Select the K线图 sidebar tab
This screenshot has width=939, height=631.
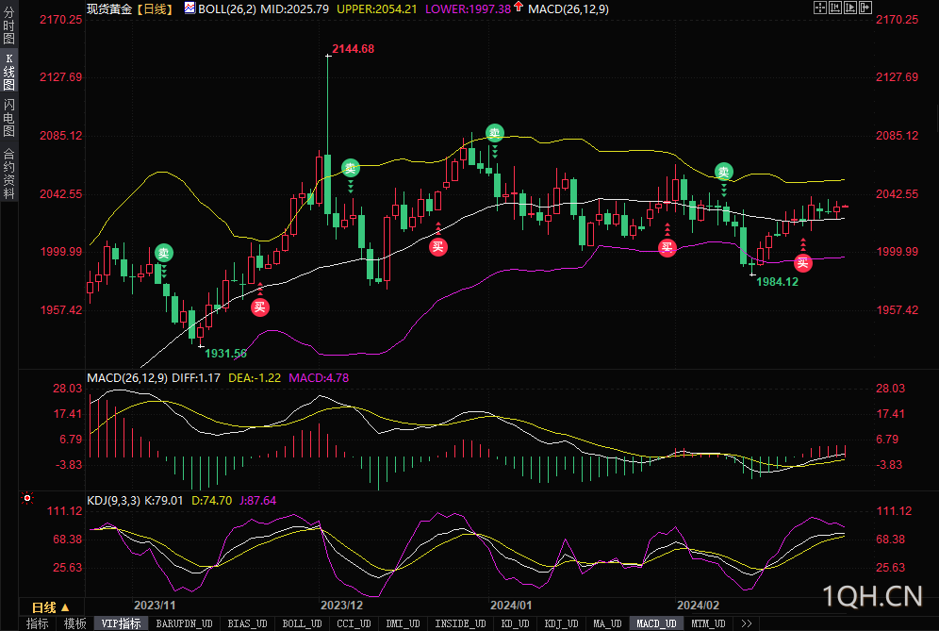[x=9, y=72]
